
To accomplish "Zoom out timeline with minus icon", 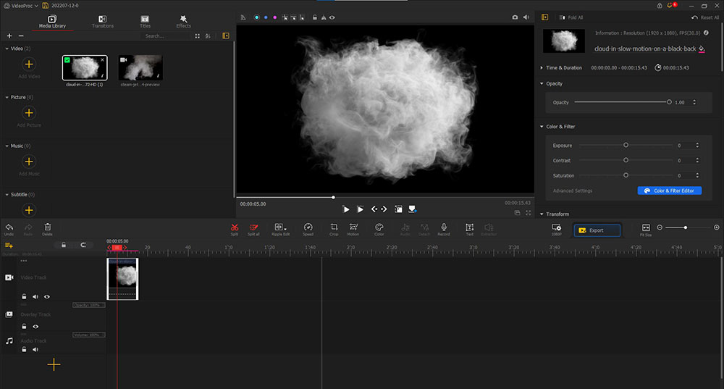I will (x=660, y=227).
